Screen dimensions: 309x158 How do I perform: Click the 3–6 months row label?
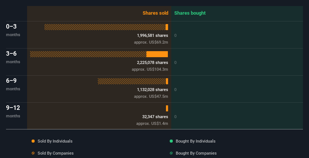click(x=13, y=57)
